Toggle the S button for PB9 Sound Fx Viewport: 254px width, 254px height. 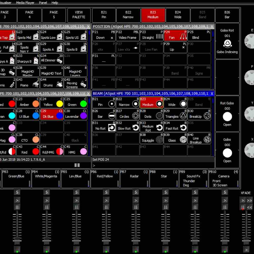click(195, 192)
